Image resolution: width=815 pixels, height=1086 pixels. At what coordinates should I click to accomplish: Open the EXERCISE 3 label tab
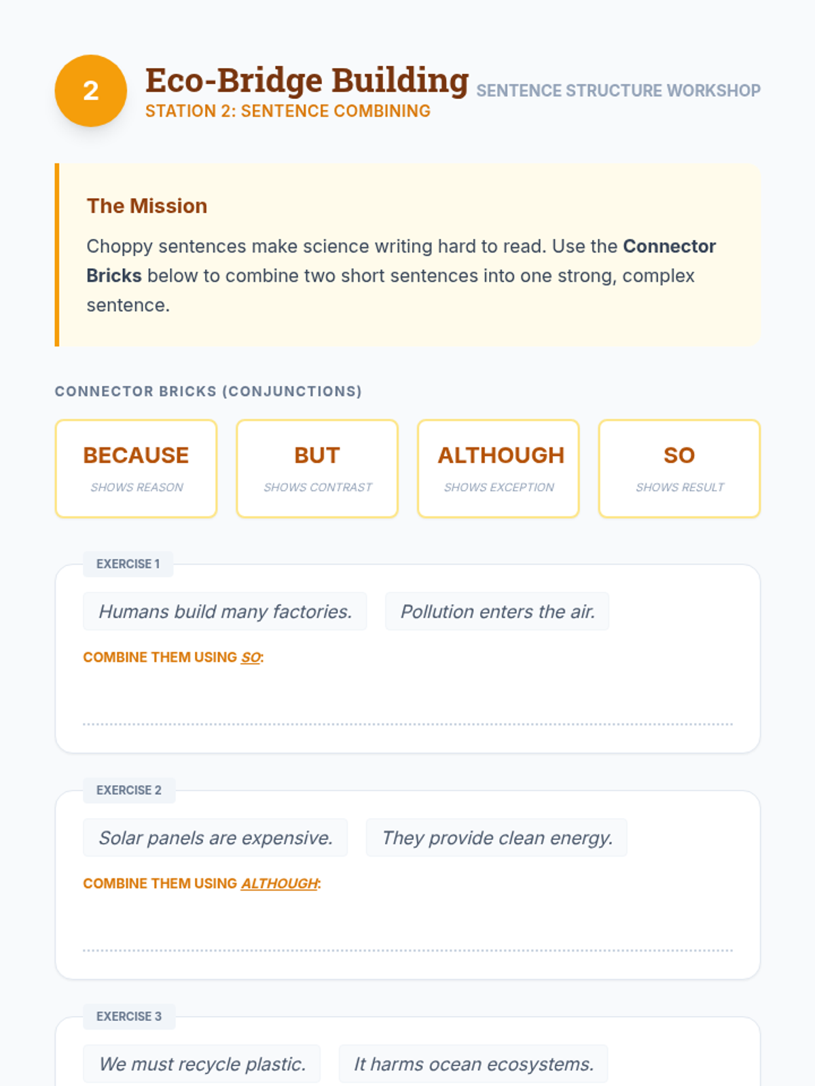coord(129,1016)
